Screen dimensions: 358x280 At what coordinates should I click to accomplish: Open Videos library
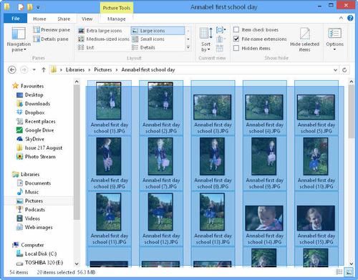(28, 218)
